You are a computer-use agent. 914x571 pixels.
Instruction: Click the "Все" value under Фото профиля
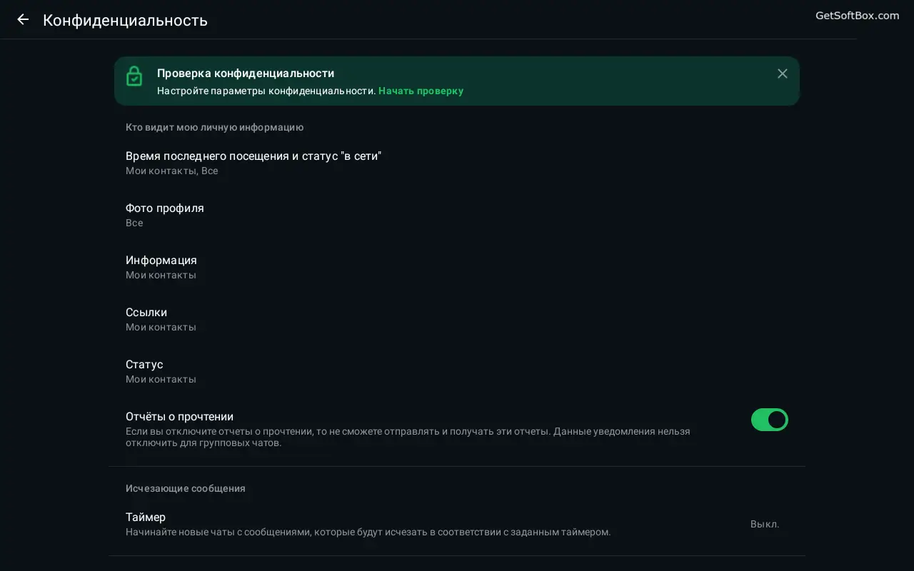click(134, 223)
